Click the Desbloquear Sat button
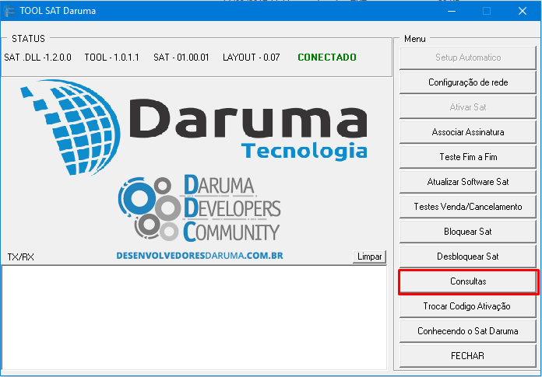This screenshot has width=542, height=377. [x=468, y=257]
